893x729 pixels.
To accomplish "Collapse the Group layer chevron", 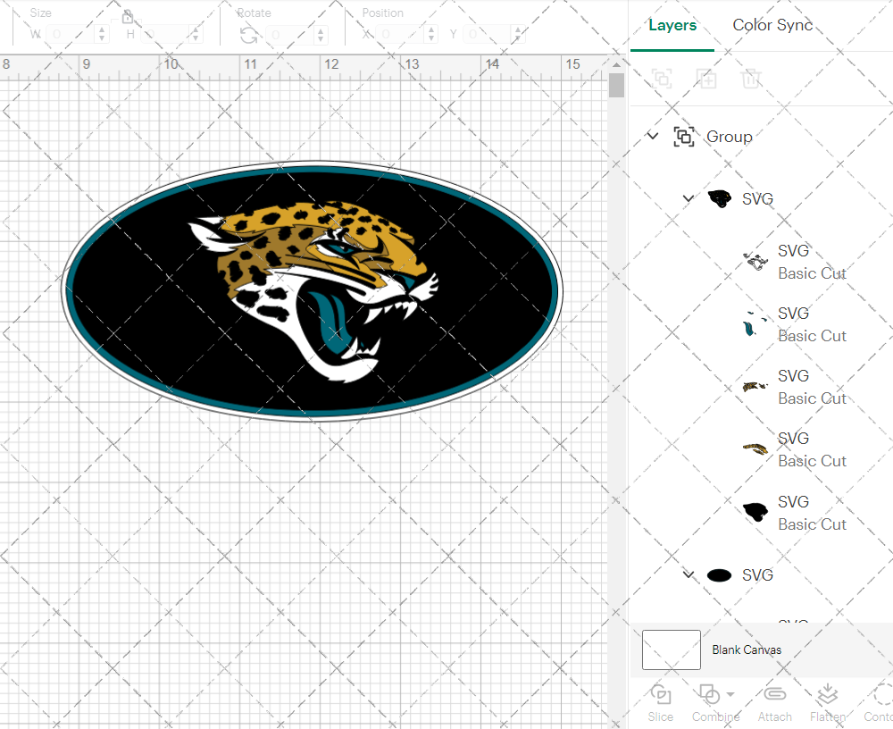I will pos(653,136).
